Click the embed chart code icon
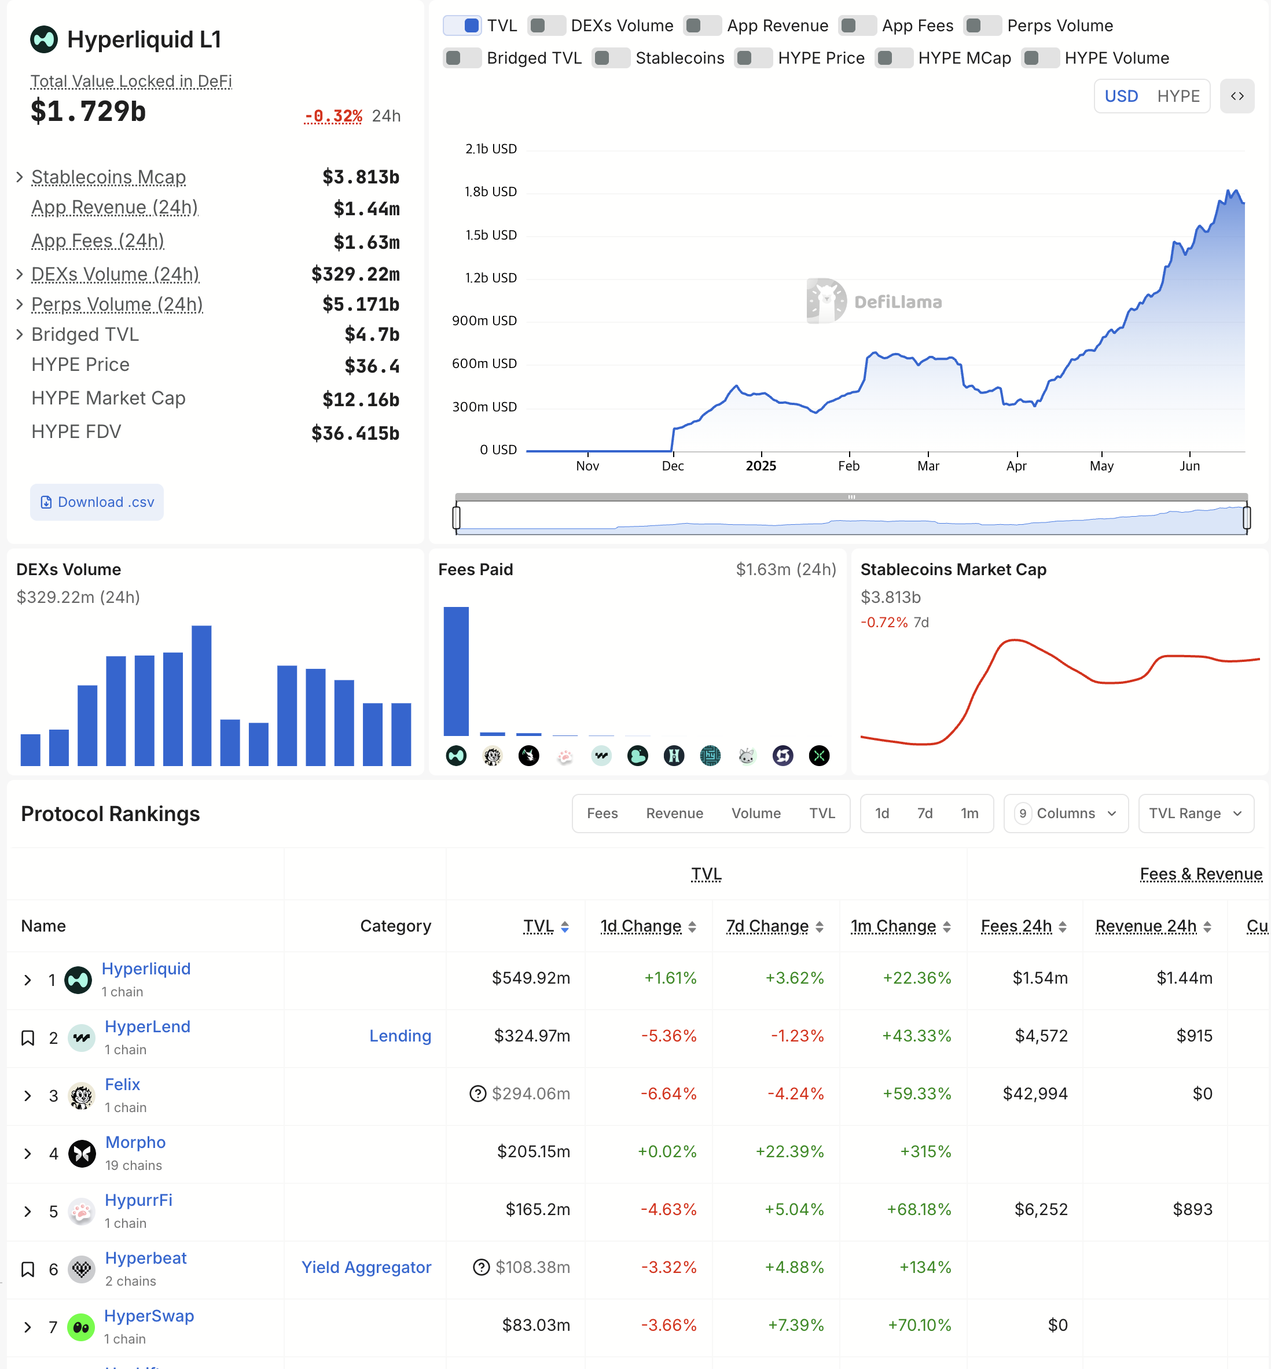This screenshot has width=1271, height=1369. pos(1237,96)
